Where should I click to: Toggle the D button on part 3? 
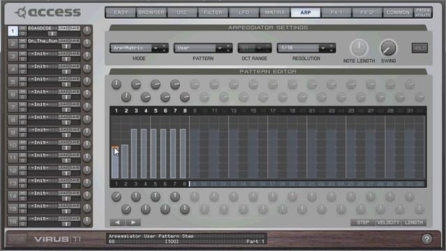click(x=23, y=59)
